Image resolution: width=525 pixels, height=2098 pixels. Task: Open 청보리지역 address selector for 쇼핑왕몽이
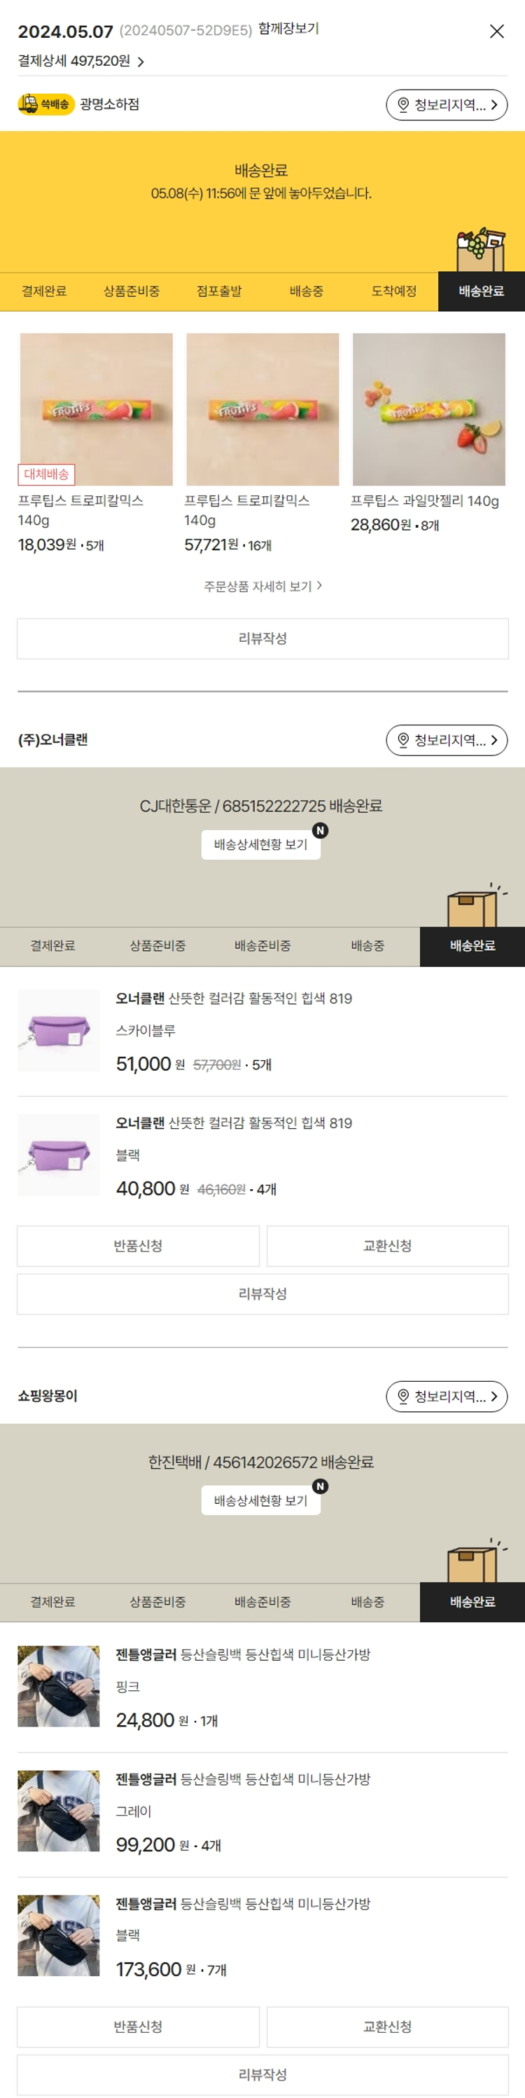tap(446, 1396)
